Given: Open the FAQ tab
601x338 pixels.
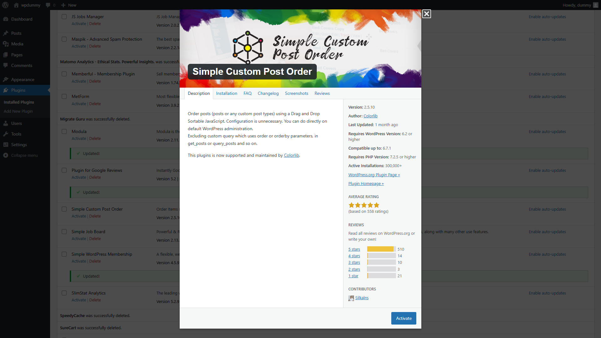Looking at the screenshot, I should tap(248, 93).
